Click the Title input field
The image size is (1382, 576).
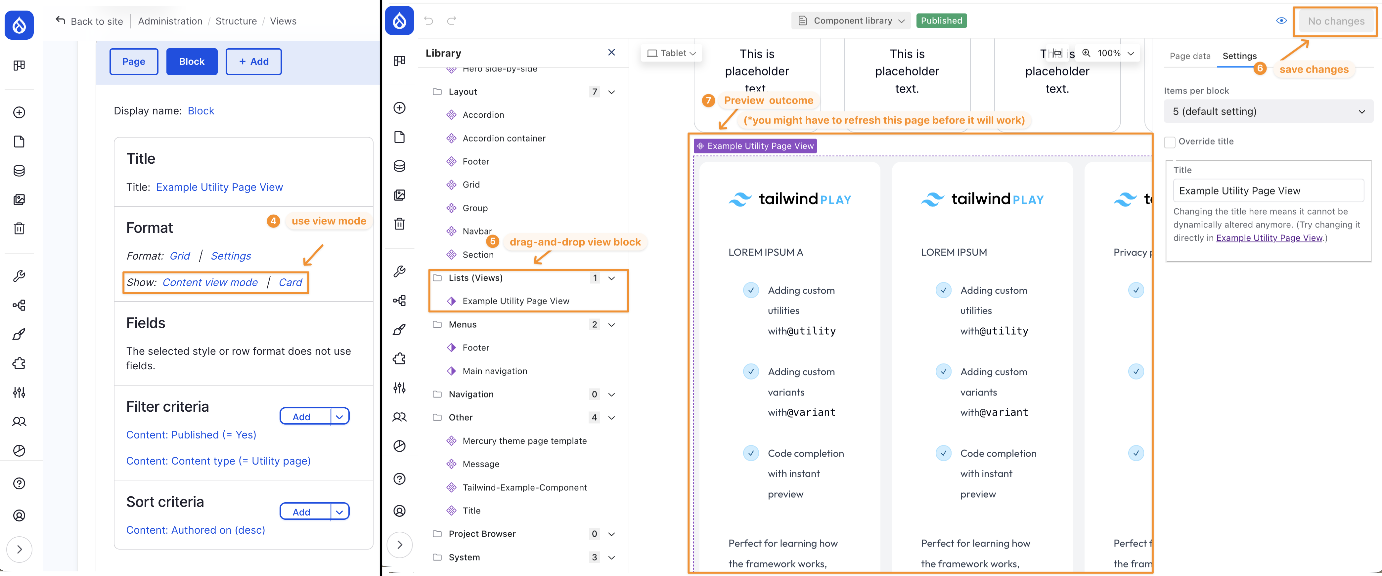(1268, 190)
